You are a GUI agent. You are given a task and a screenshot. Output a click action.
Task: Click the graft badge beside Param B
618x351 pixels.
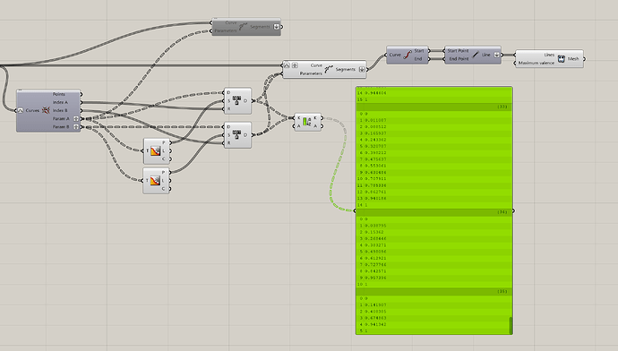click(x=76, y=127)
